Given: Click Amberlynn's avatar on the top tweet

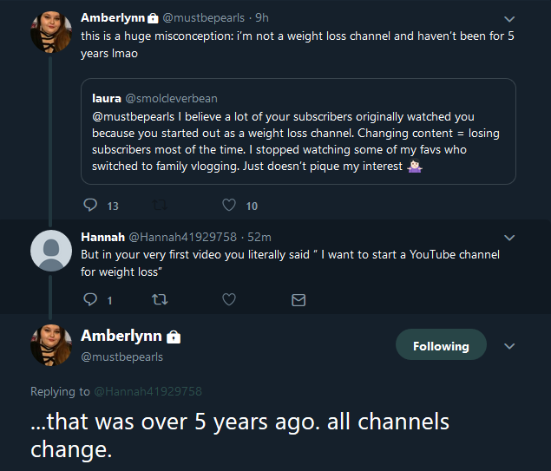Looking at the screenshot, I should [x=51, y=32].
